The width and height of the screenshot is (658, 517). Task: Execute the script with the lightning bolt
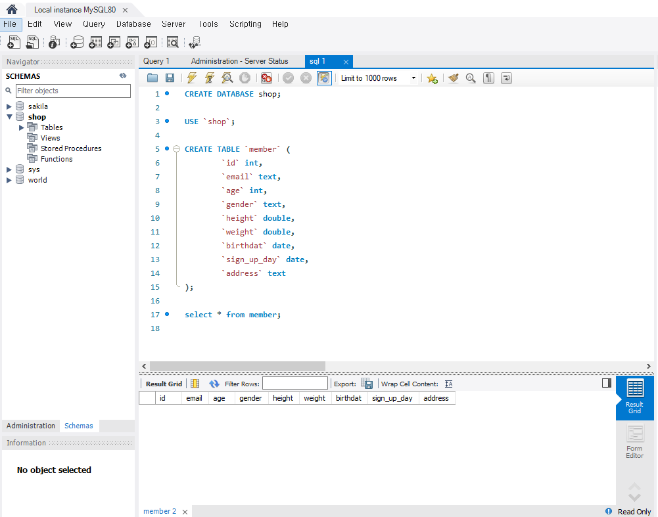[192, 78]
